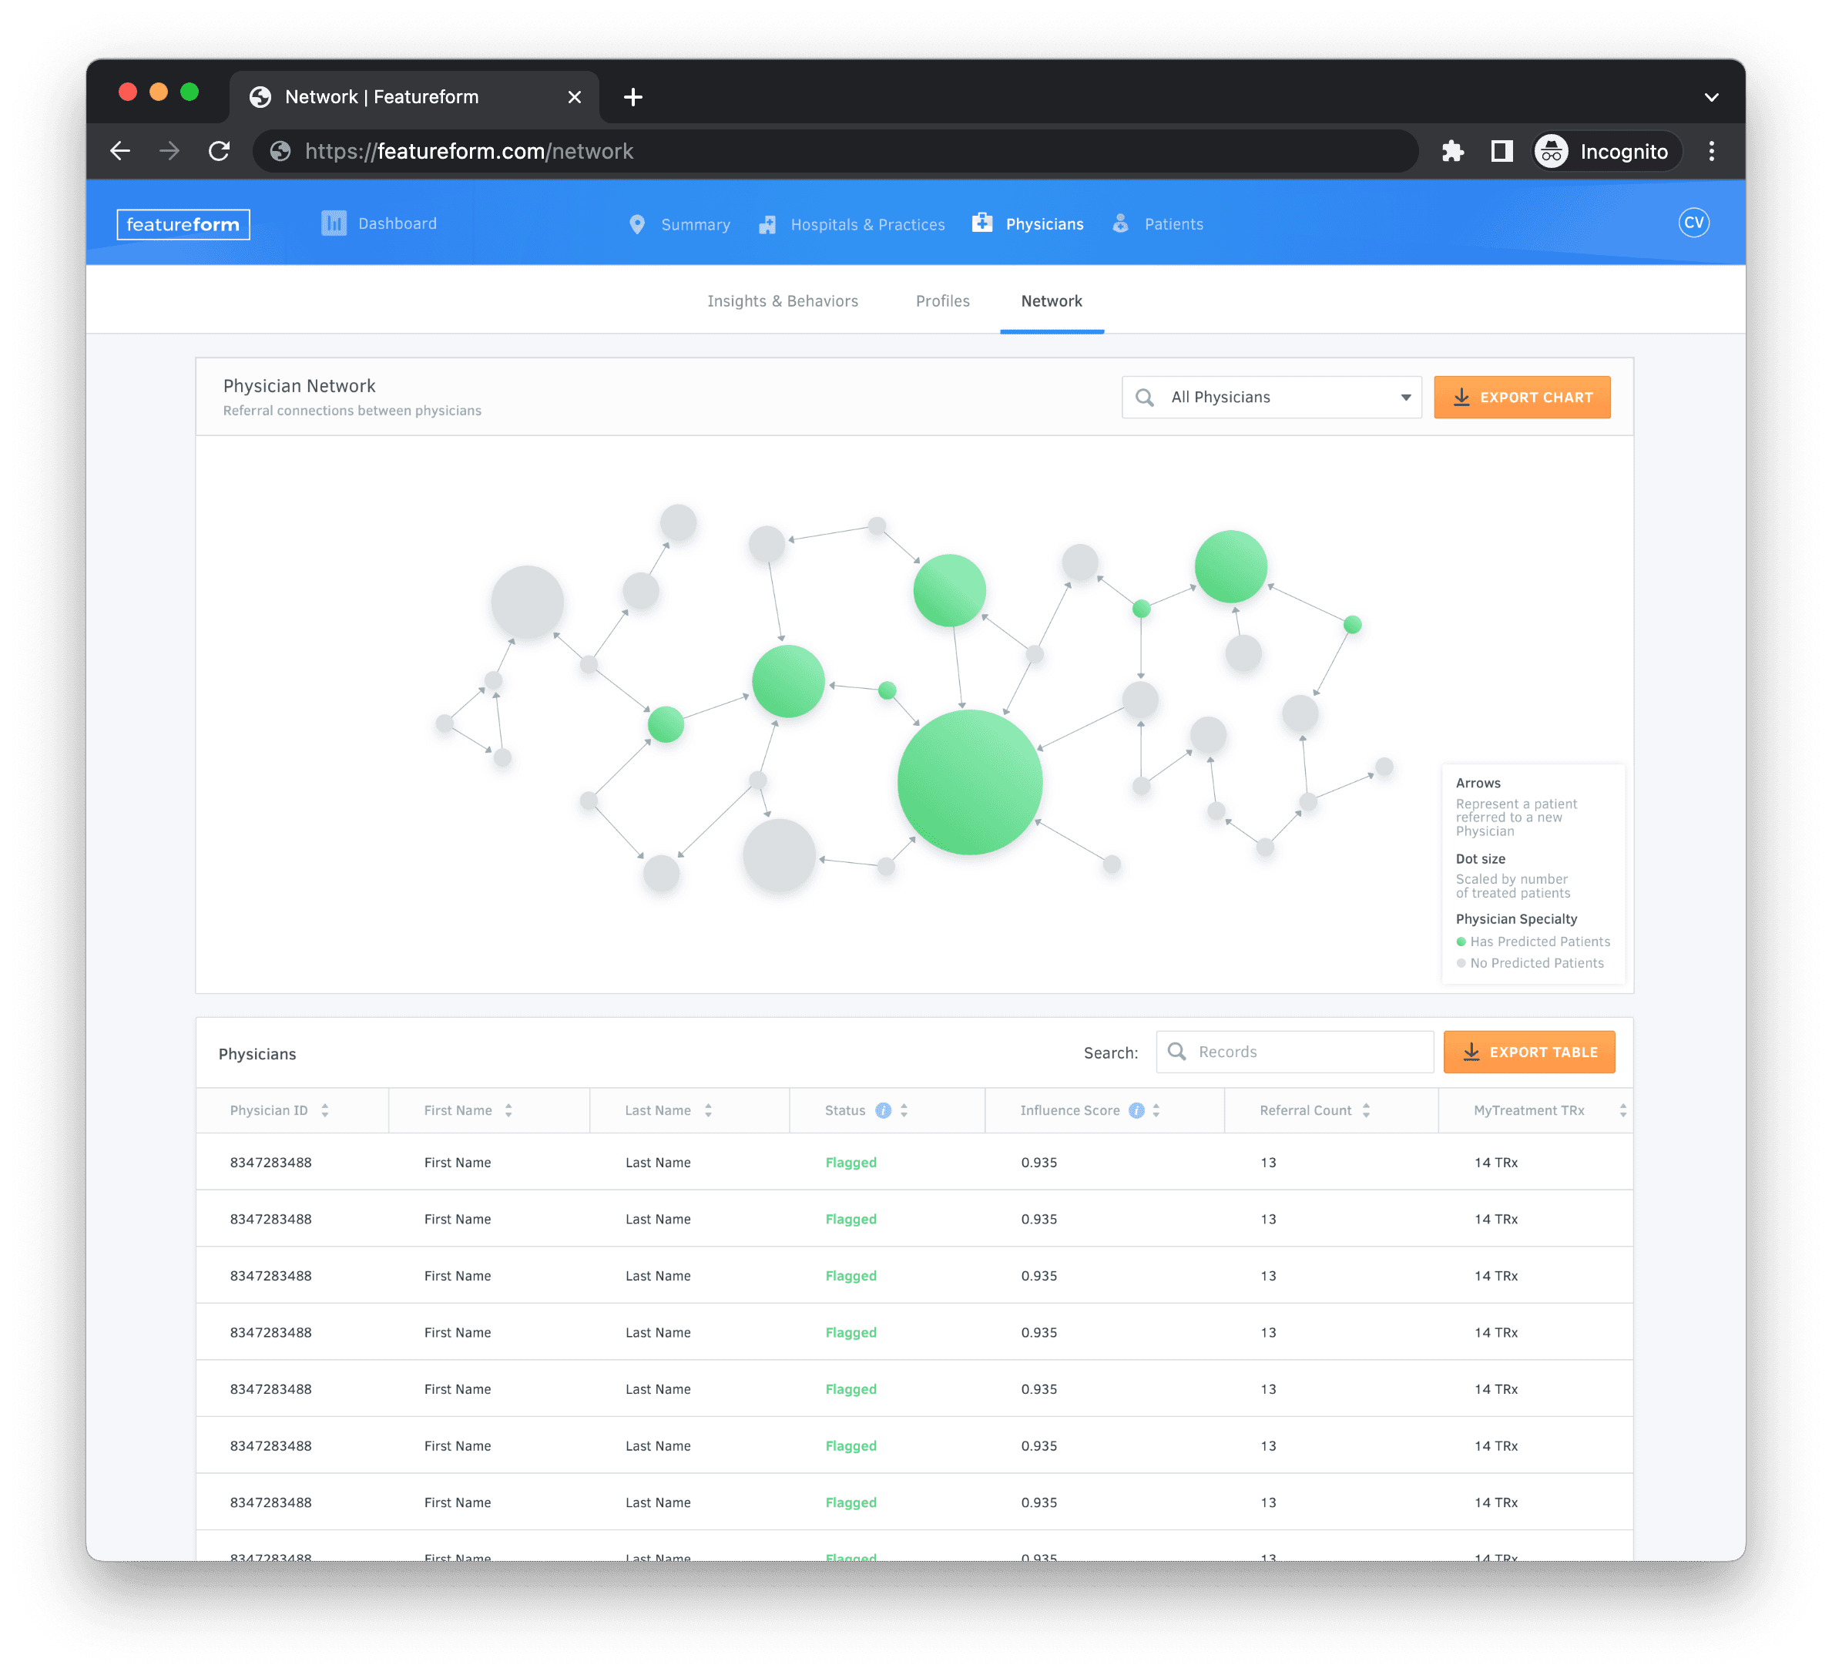Screen dimensions: 1832x1675
Task: Close the Network | Featureform tab
Action: coord(574,97)
